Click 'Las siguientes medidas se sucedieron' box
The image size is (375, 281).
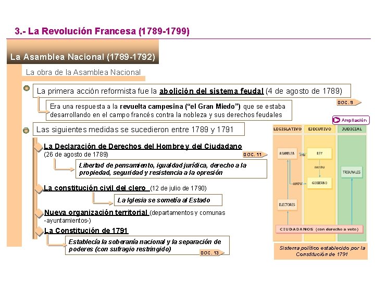[x=139, y=129]
